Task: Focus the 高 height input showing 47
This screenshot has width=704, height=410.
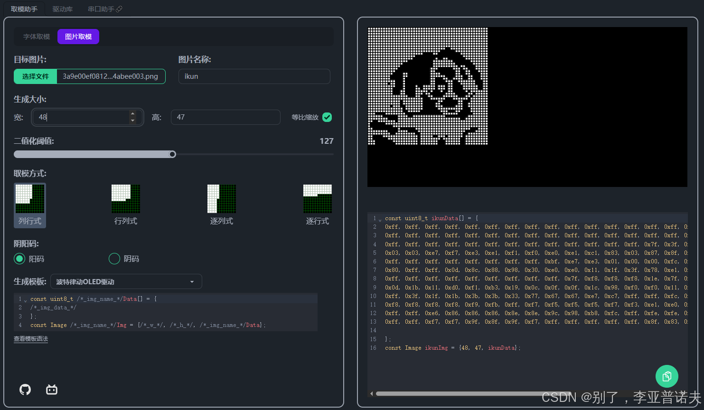Action: (225, 117)
